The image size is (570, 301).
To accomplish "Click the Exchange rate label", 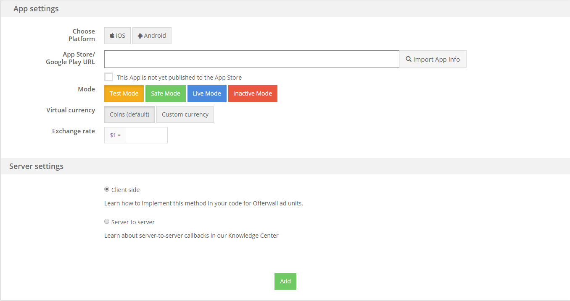I will pyautogui.click(x=74, y=131).
